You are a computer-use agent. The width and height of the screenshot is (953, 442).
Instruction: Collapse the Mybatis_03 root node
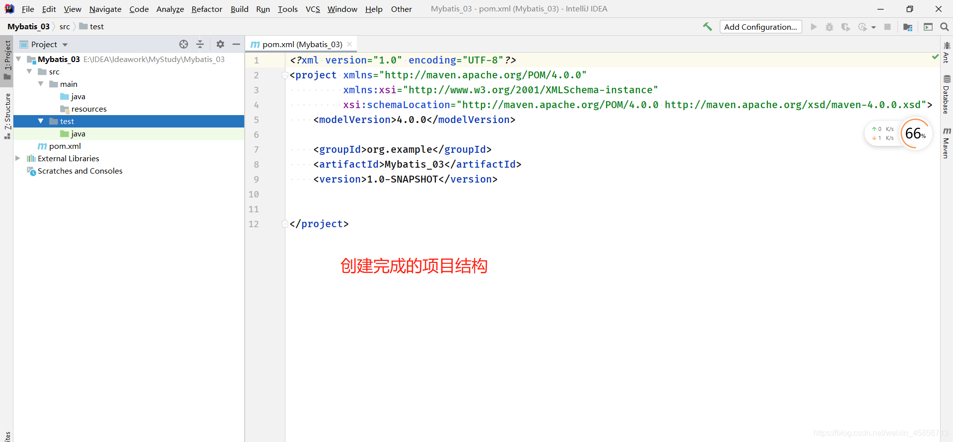(x=19, y=59)
